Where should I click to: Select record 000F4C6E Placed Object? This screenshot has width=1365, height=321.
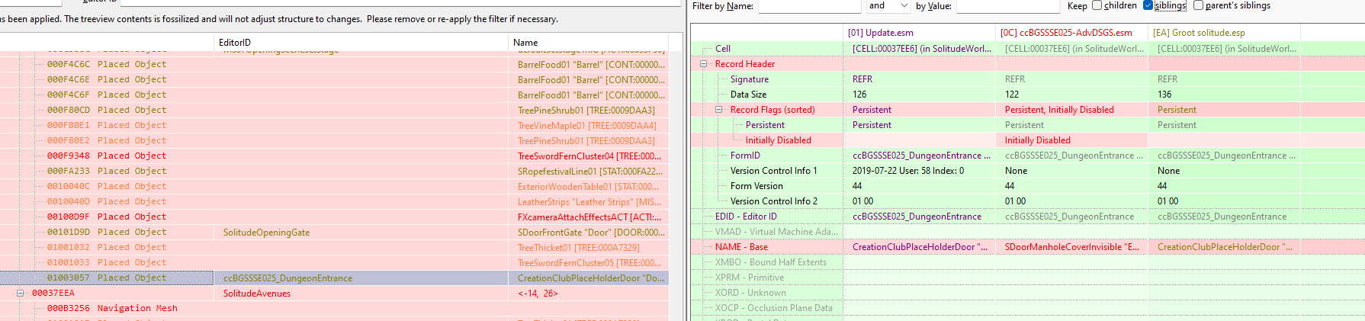click(107, 79)
